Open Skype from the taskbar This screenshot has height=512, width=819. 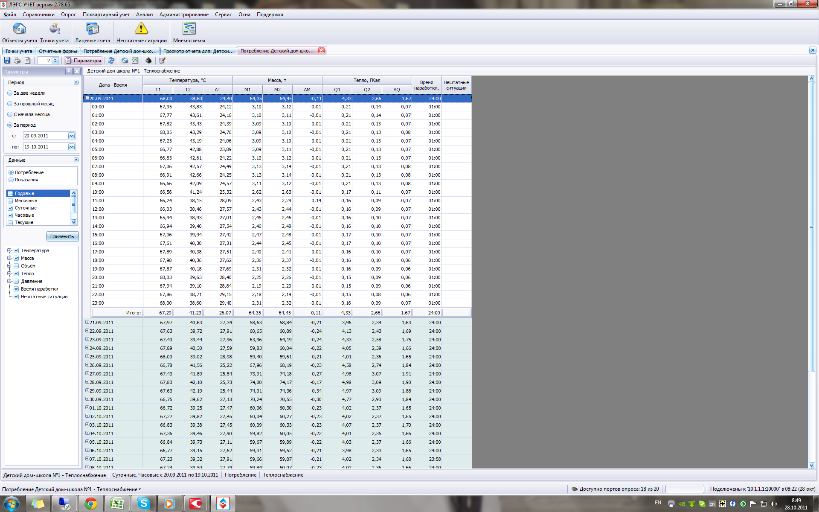coord(143,504)
